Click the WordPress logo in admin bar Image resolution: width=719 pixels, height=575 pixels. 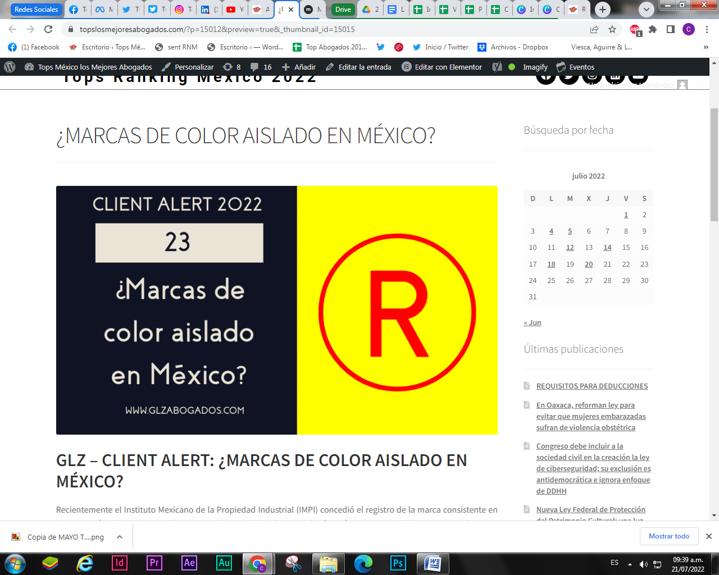(10, 67)
